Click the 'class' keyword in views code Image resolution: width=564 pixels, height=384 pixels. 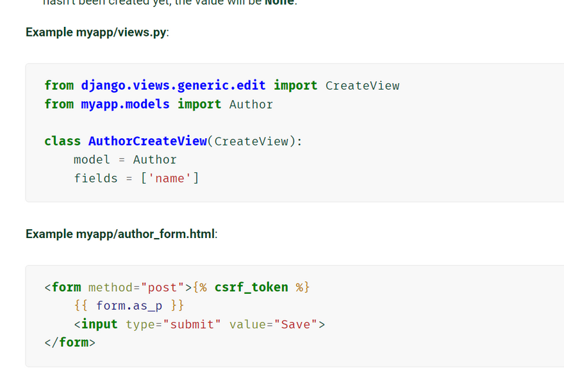(x=62, y=141)
